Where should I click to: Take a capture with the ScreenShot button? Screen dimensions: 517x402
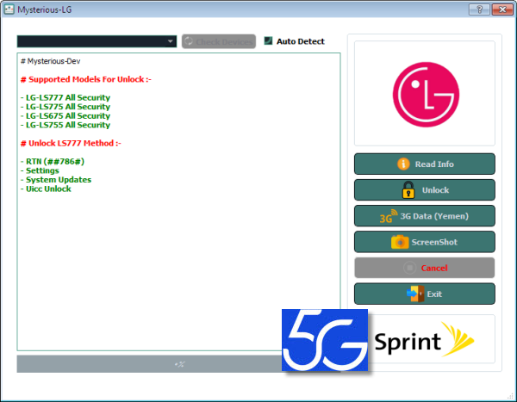pos(424,242)
